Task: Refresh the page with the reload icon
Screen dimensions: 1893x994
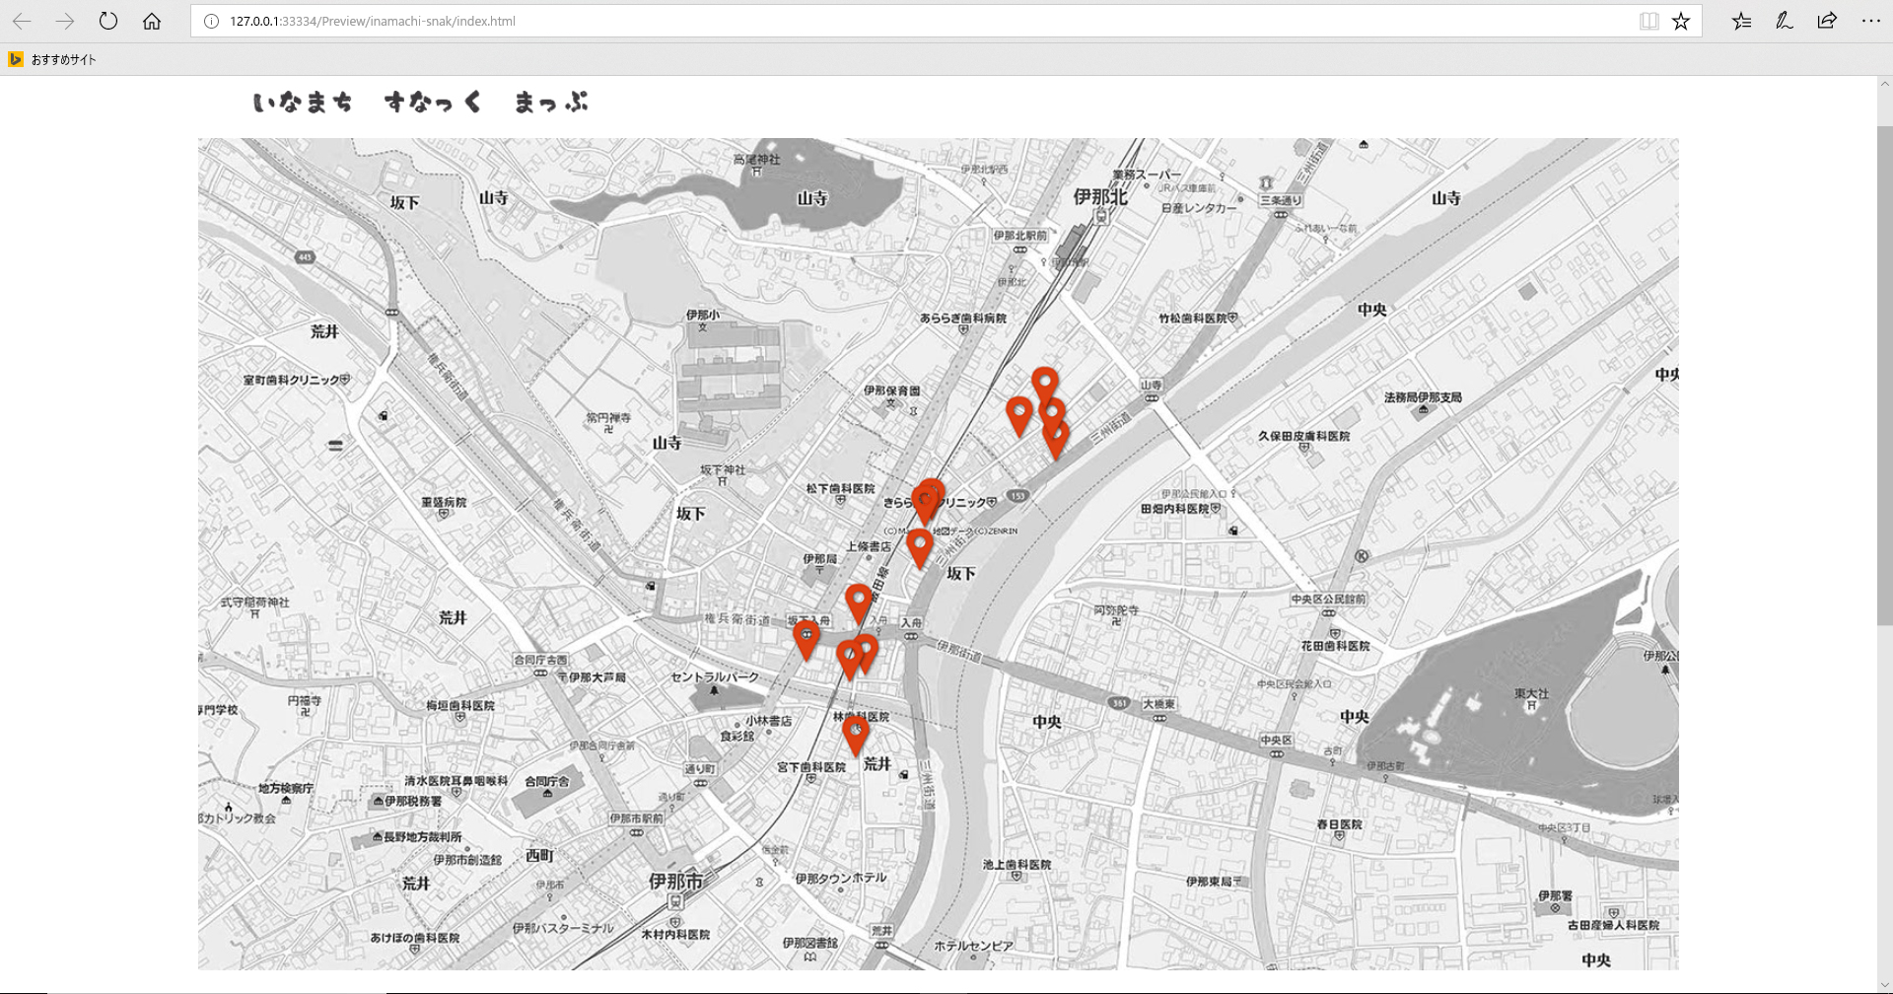Action: point(108,21)
